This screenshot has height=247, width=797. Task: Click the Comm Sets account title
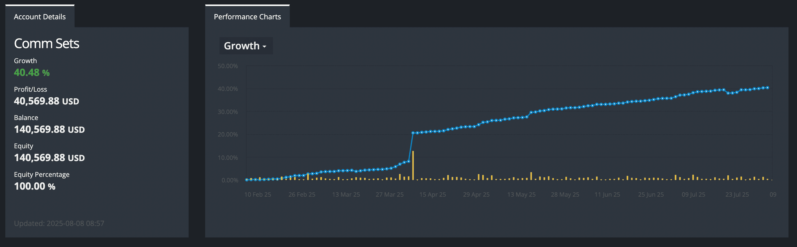(x=46, y=43)
